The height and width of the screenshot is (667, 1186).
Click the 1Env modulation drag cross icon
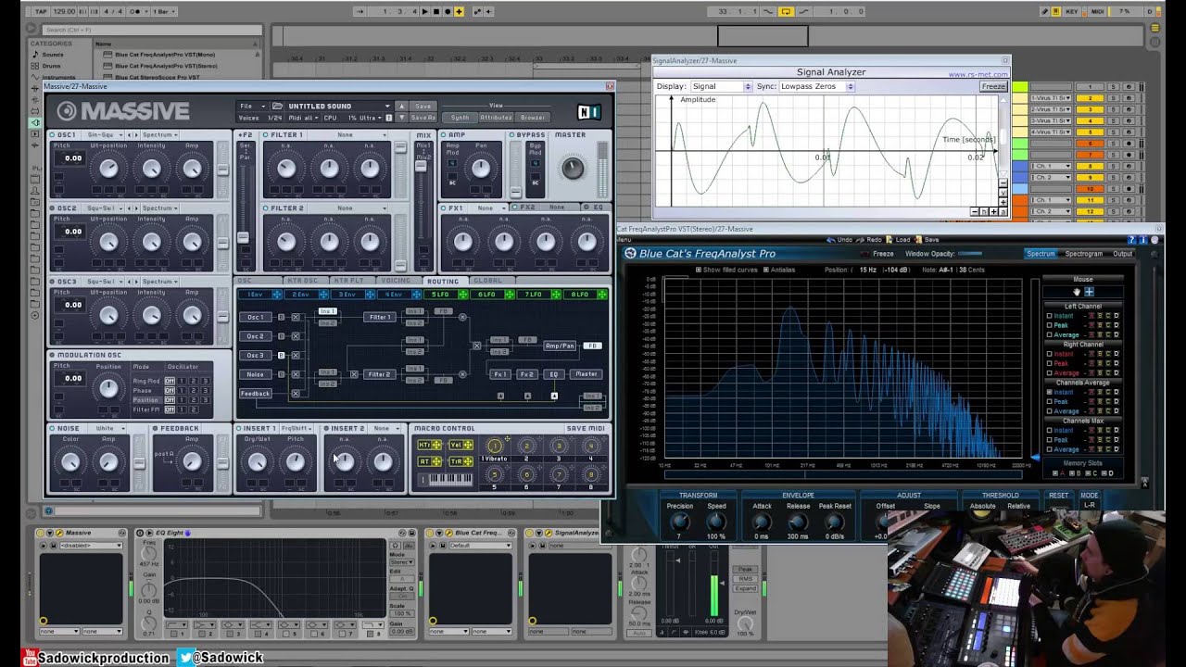point(276,295)
